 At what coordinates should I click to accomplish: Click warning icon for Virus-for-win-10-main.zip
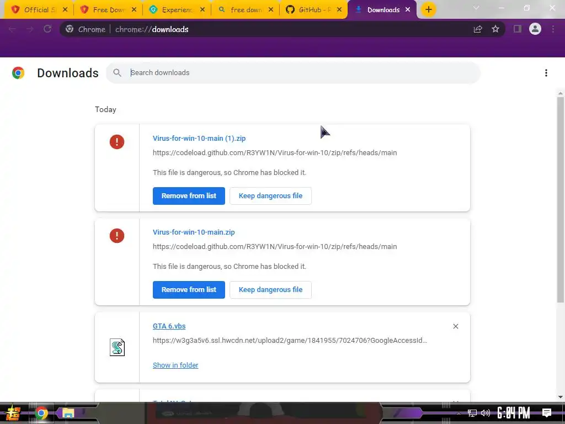(117, 236)
